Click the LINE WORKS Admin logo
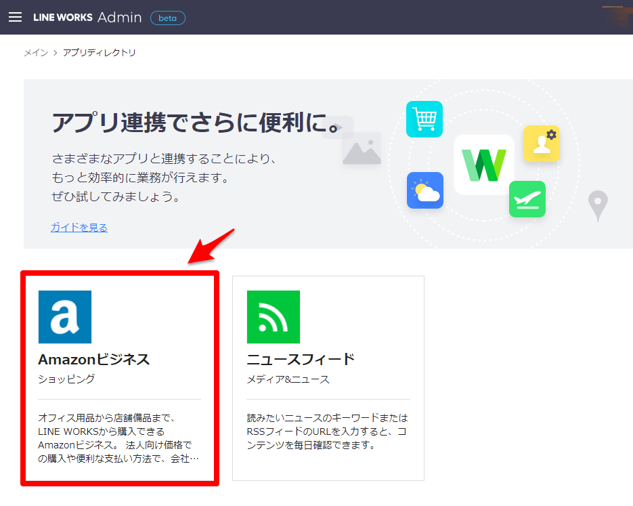The height and width of the screenshot is (506, 633). (87, 18)
